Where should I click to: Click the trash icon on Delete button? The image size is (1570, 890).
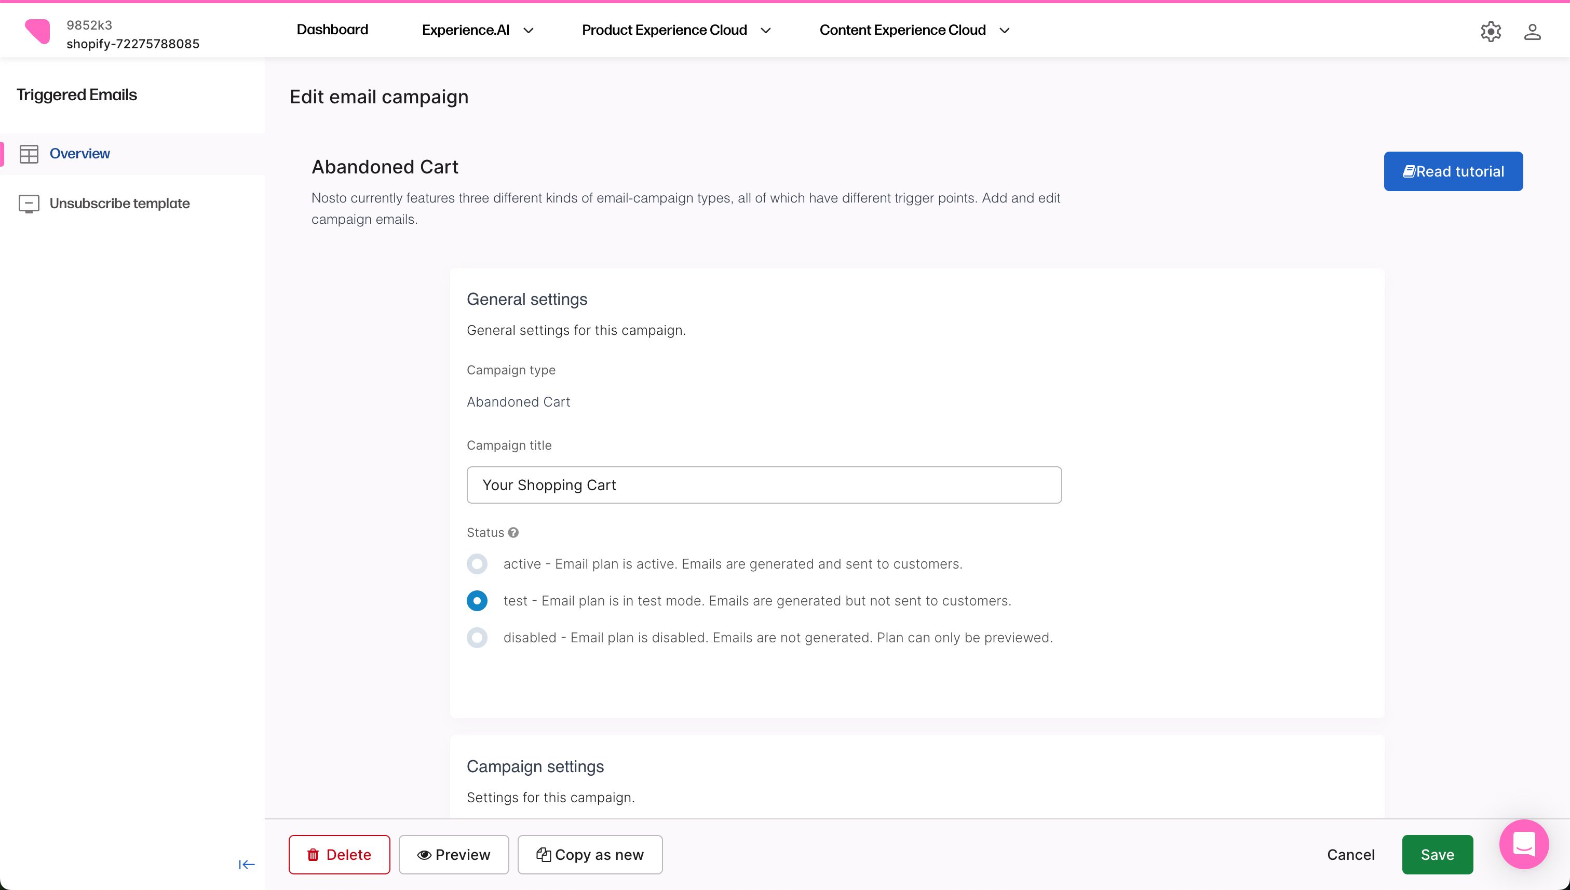pos(314,854)
